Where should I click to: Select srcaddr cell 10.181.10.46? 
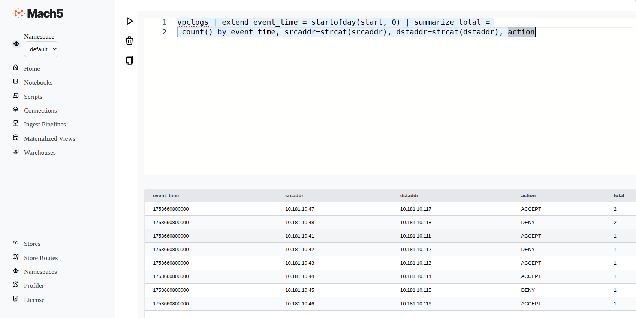coord(299,304)
